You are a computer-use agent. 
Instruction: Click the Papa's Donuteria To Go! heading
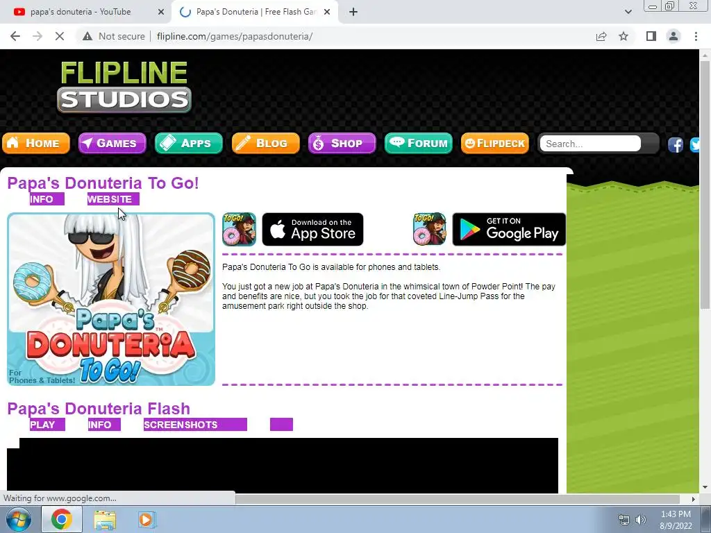[103, 183]
